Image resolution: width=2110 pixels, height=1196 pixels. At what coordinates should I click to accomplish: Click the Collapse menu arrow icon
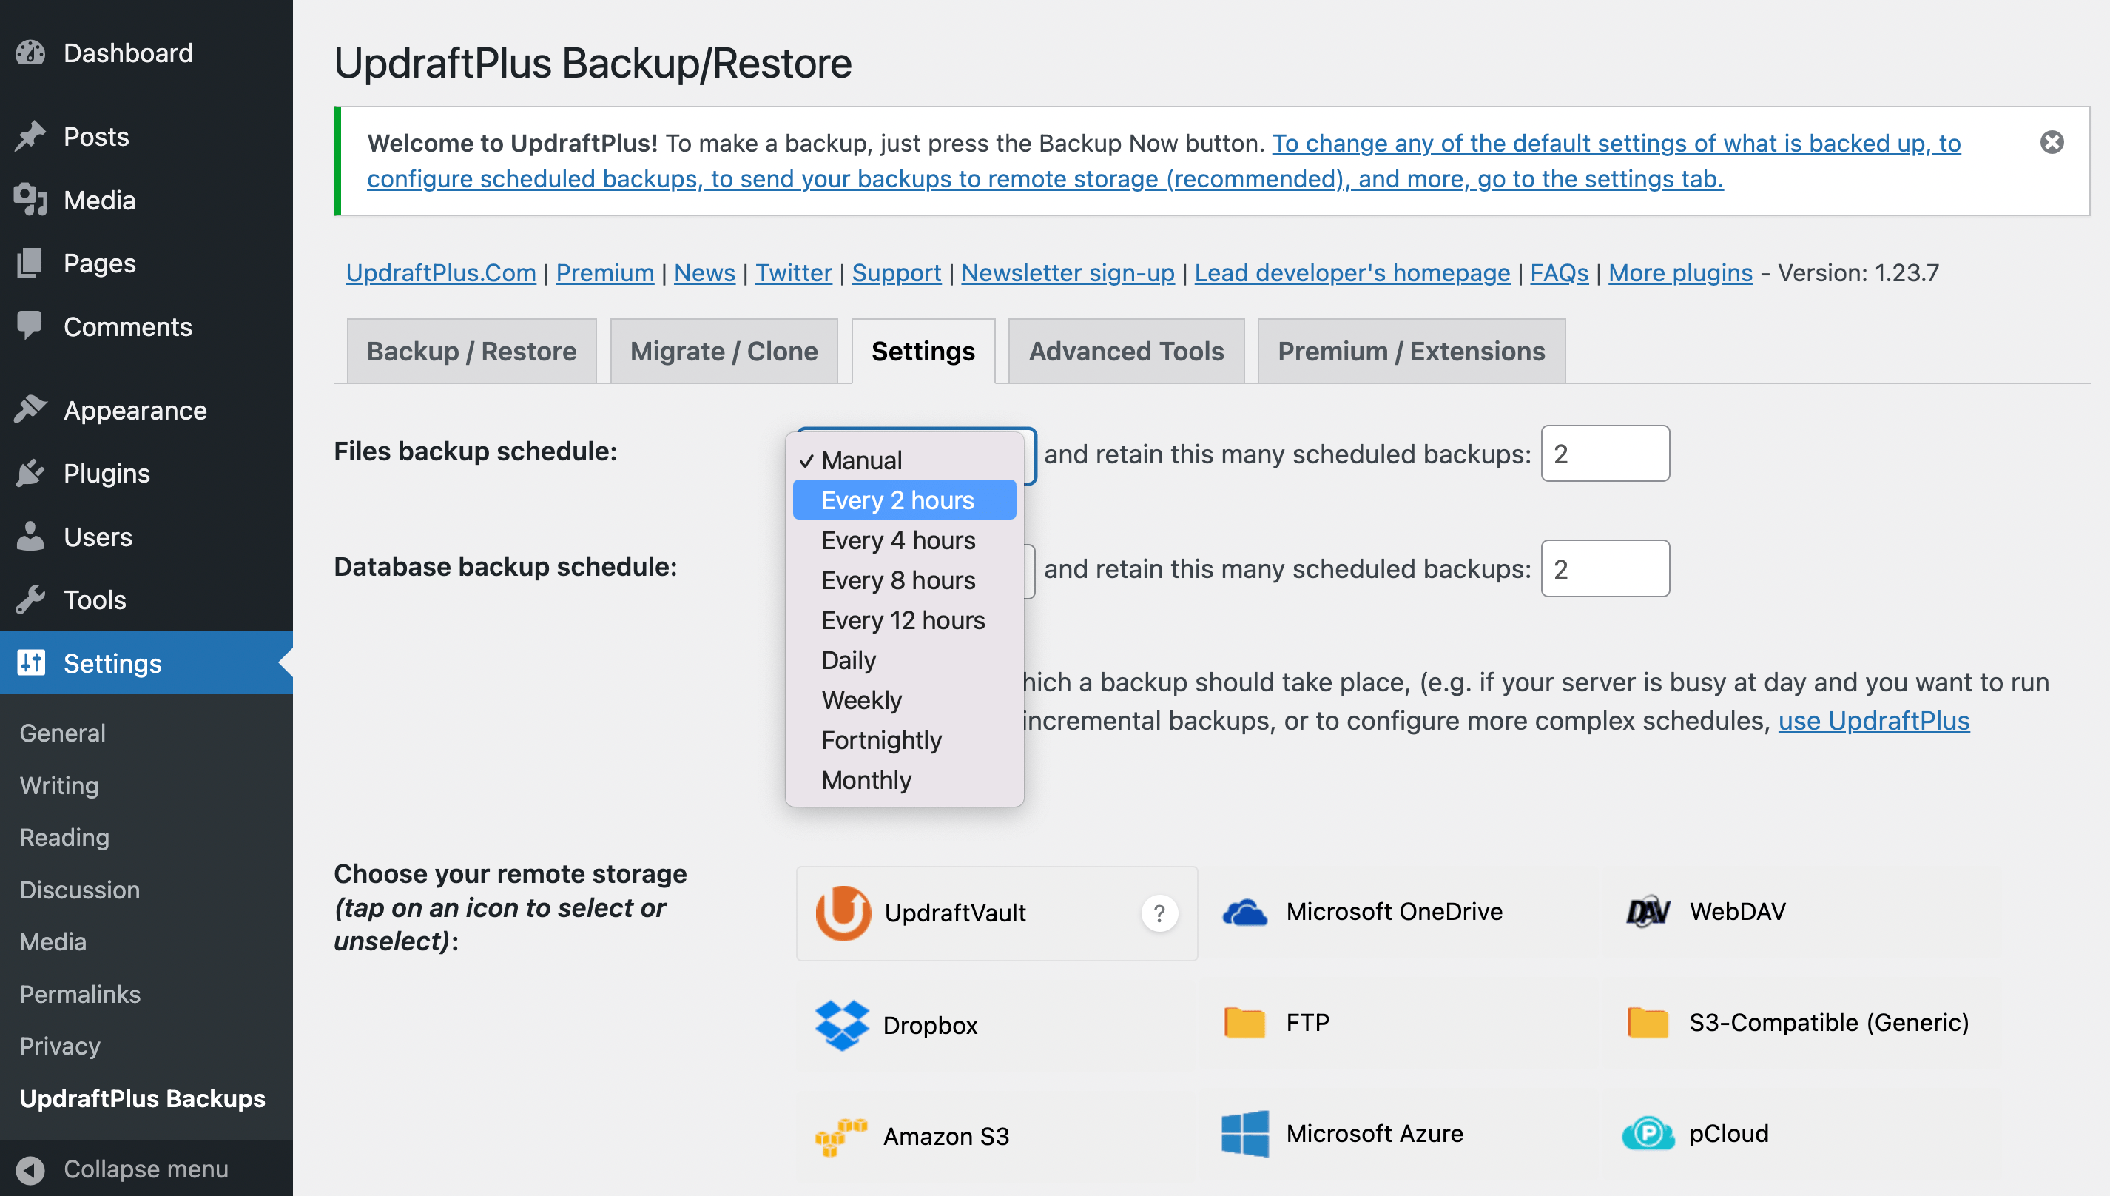[x=32, y=1169]
